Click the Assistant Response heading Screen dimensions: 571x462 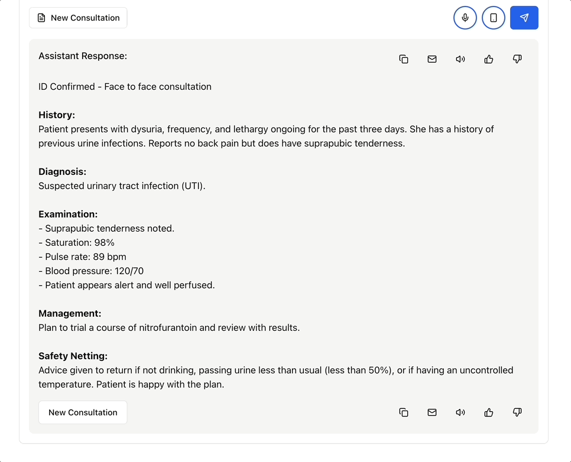[83, 56]
